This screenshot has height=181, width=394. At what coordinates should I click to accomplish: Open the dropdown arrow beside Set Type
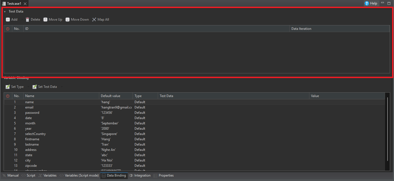[x=28, y=87]
